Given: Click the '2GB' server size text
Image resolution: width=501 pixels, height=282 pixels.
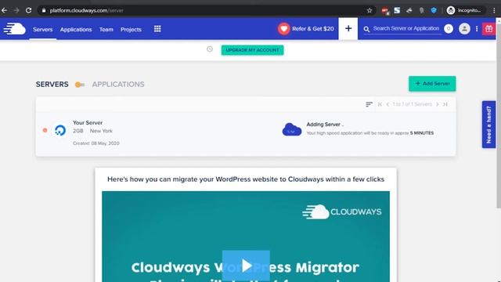Looking at the screenshot, I should click(78, 131).
